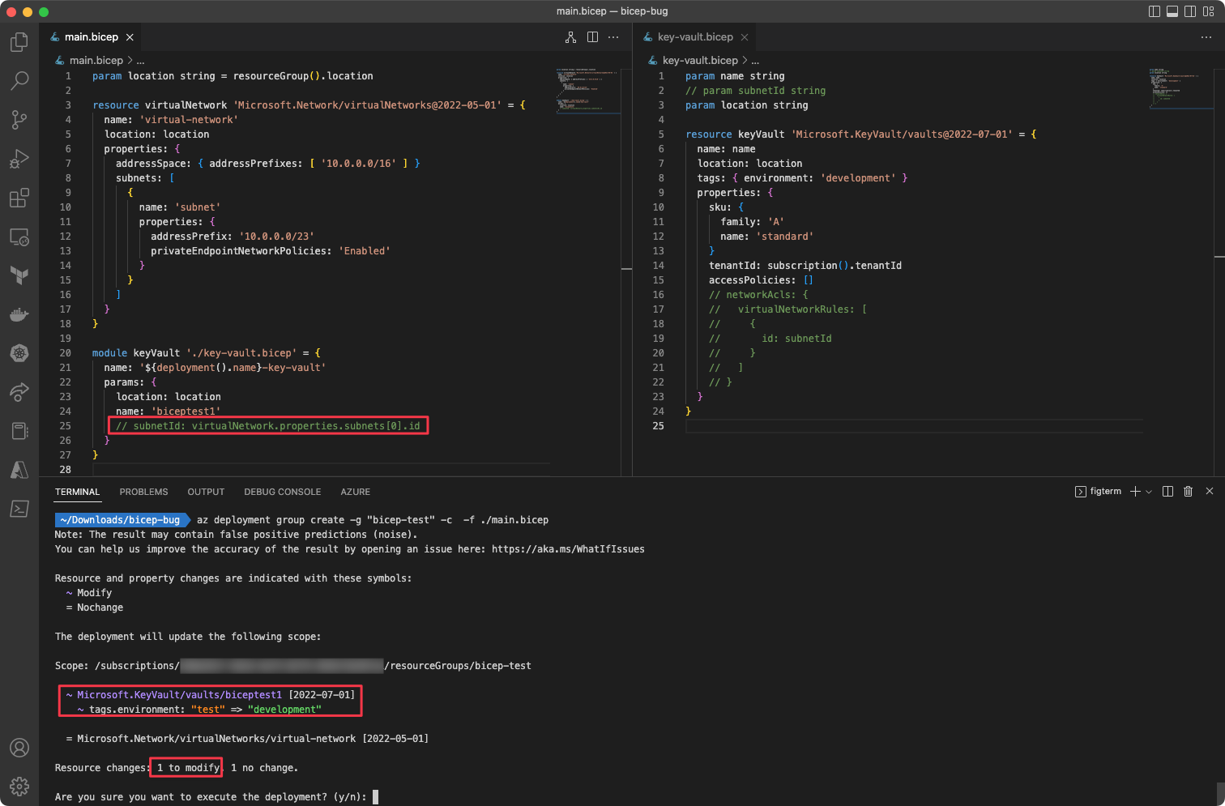Switch to the AZURE panel tab
Image resolution: width=1225 pixels, height=806 pixels.
coord(355,492)
